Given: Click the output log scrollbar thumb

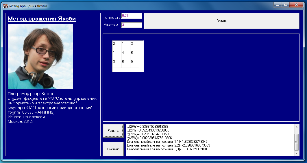Looking at the screenshot, I should 296,142.
